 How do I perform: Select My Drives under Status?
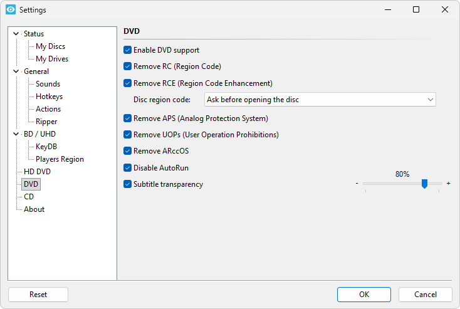[x=52, y=59]
